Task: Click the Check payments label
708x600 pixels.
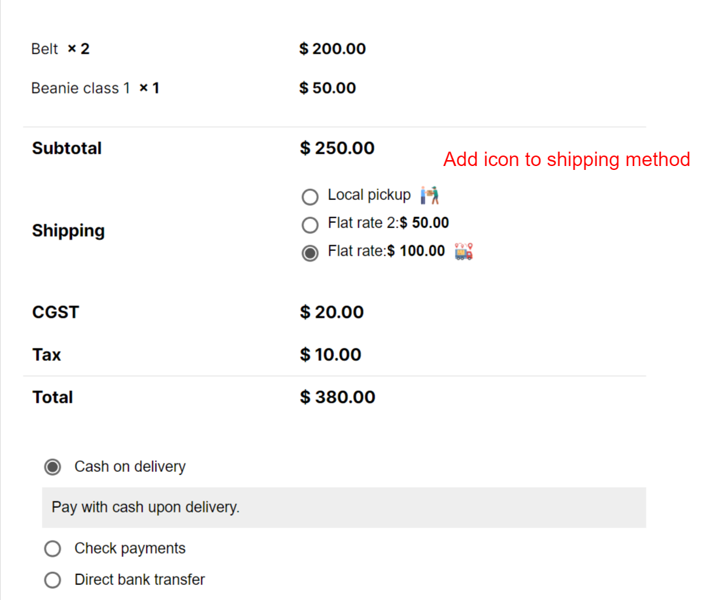Action: coord(130,548)
